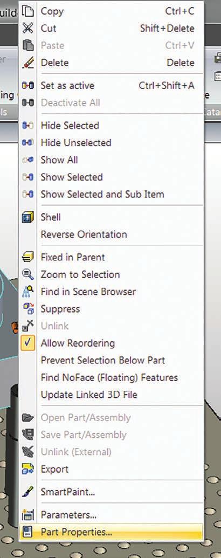Click the Suppress icon
Viewport: 221px width, 558px height.
(27, 308)
